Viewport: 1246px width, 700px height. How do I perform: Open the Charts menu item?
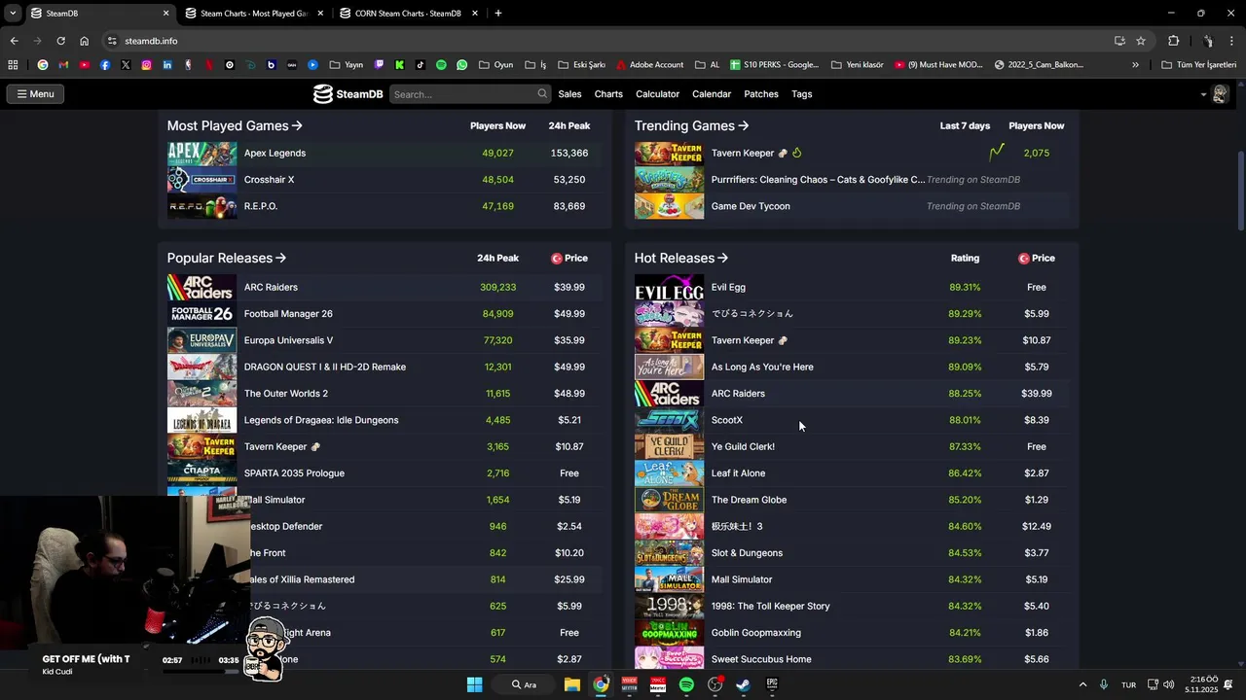point(608,94)
